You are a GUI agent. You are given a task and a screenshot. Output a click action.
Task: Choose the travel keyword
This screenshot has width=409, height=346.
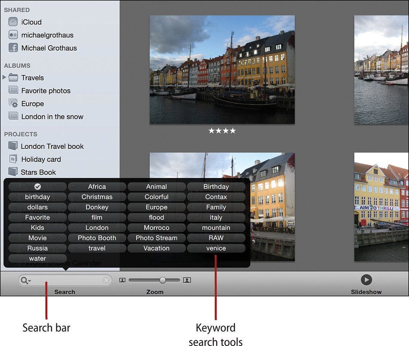pyautogui.click(x=97, y=248)
